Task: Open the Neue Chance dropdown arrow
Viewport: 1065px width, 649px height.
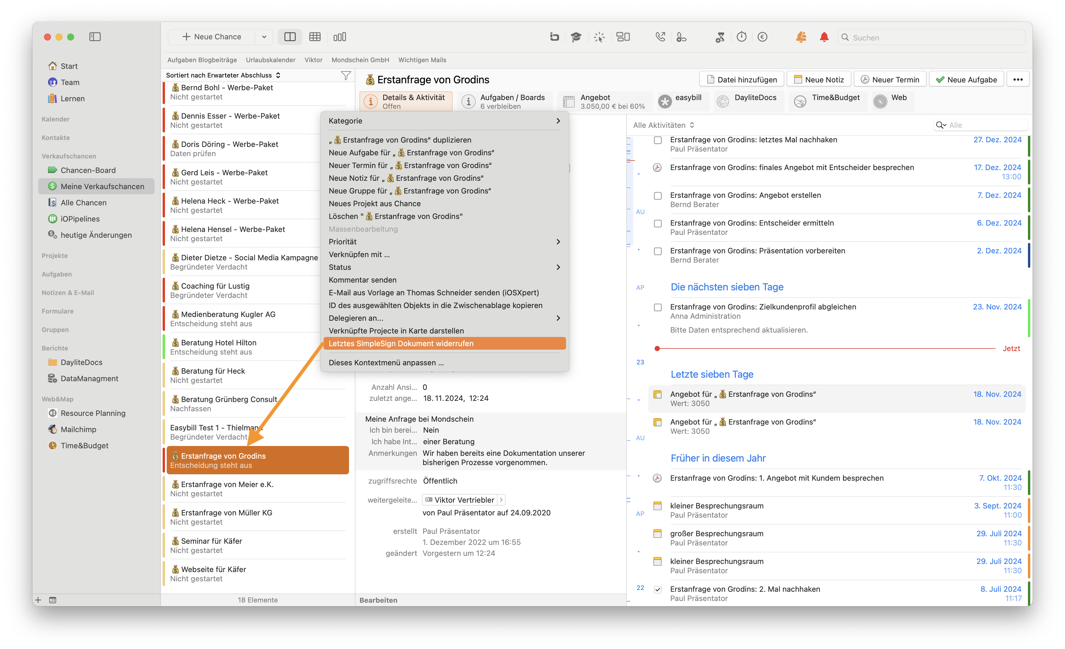Action: coord(264,37)
